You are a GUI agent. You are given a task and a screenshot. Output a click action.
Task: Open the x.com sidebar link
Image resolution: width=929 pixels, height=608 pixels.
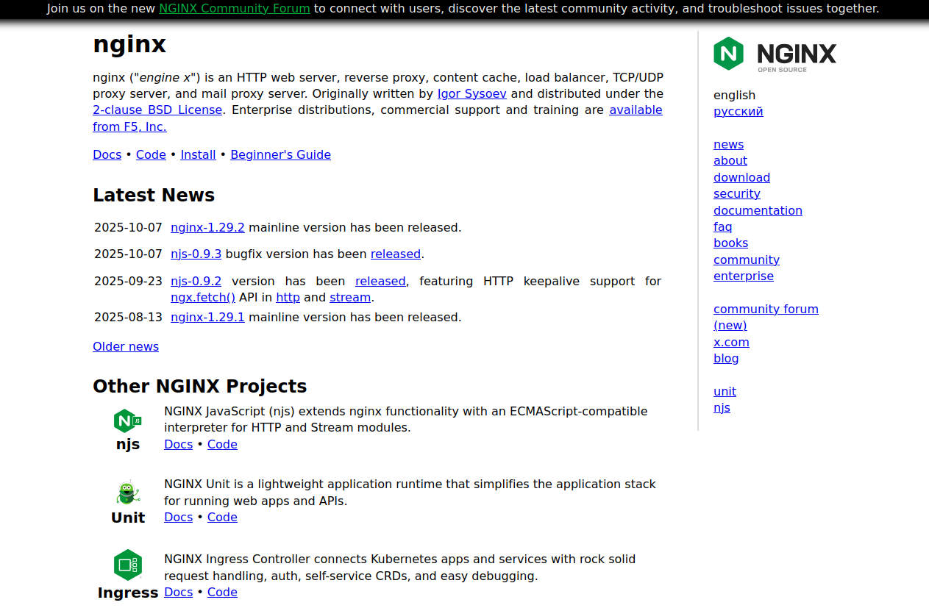731,342
